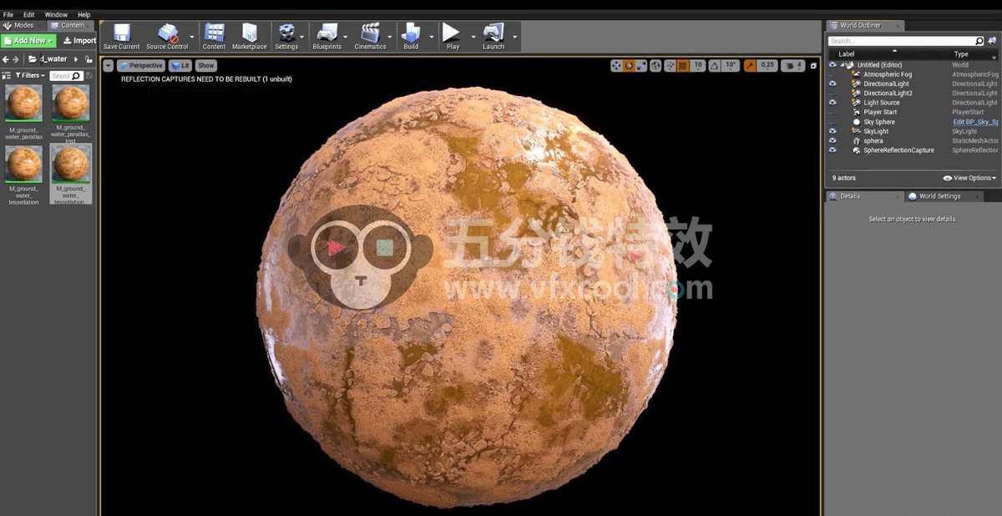Toggle viewport surface snapping icon
This screenshot has width=1002, height=516.
(x=671, y=65)
